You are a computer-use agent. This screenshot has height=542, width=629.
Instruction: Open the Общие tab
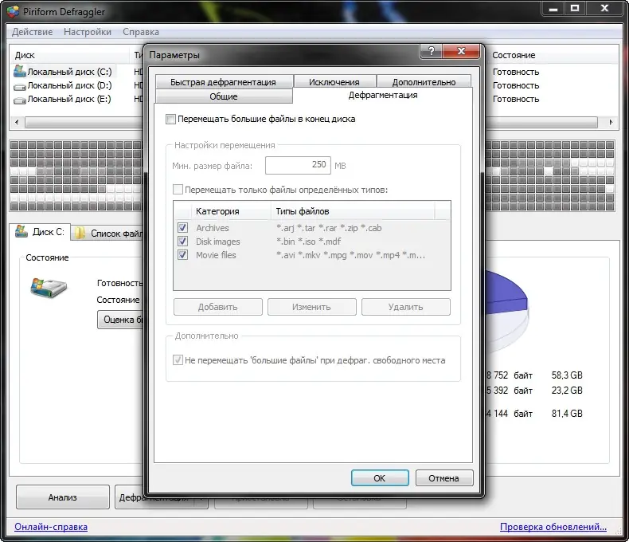pyautogui.click(x=224, y=96)
